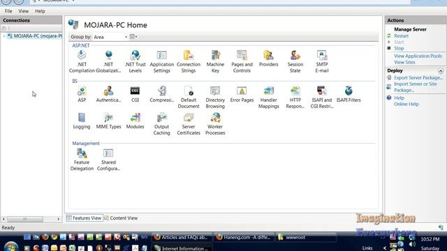Click Online Help link
The image size is (447, 251).
pyautogui.click(x=406, y=104)
